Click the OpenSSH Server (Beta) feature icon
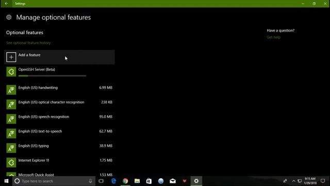 point(11,72)
